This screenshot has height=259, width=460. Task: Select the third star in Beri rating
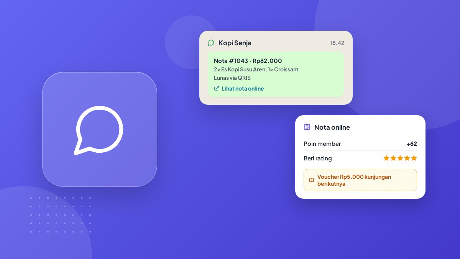tap(400, 158)
